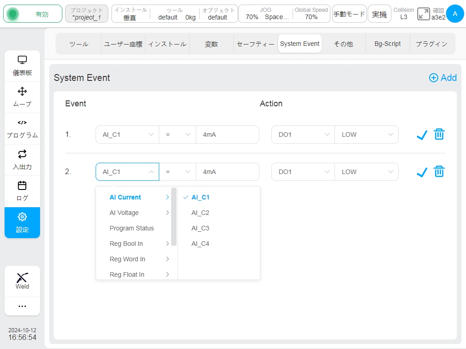
Task: Open the Weld torch page
Action: (x=22, y=281)
